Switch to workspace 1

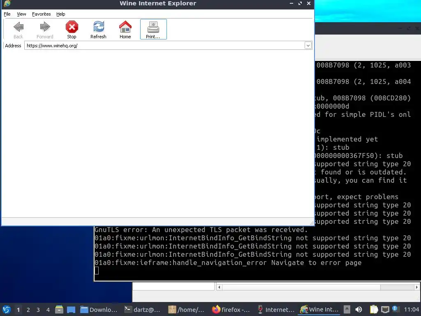click(x=18, y=310)
